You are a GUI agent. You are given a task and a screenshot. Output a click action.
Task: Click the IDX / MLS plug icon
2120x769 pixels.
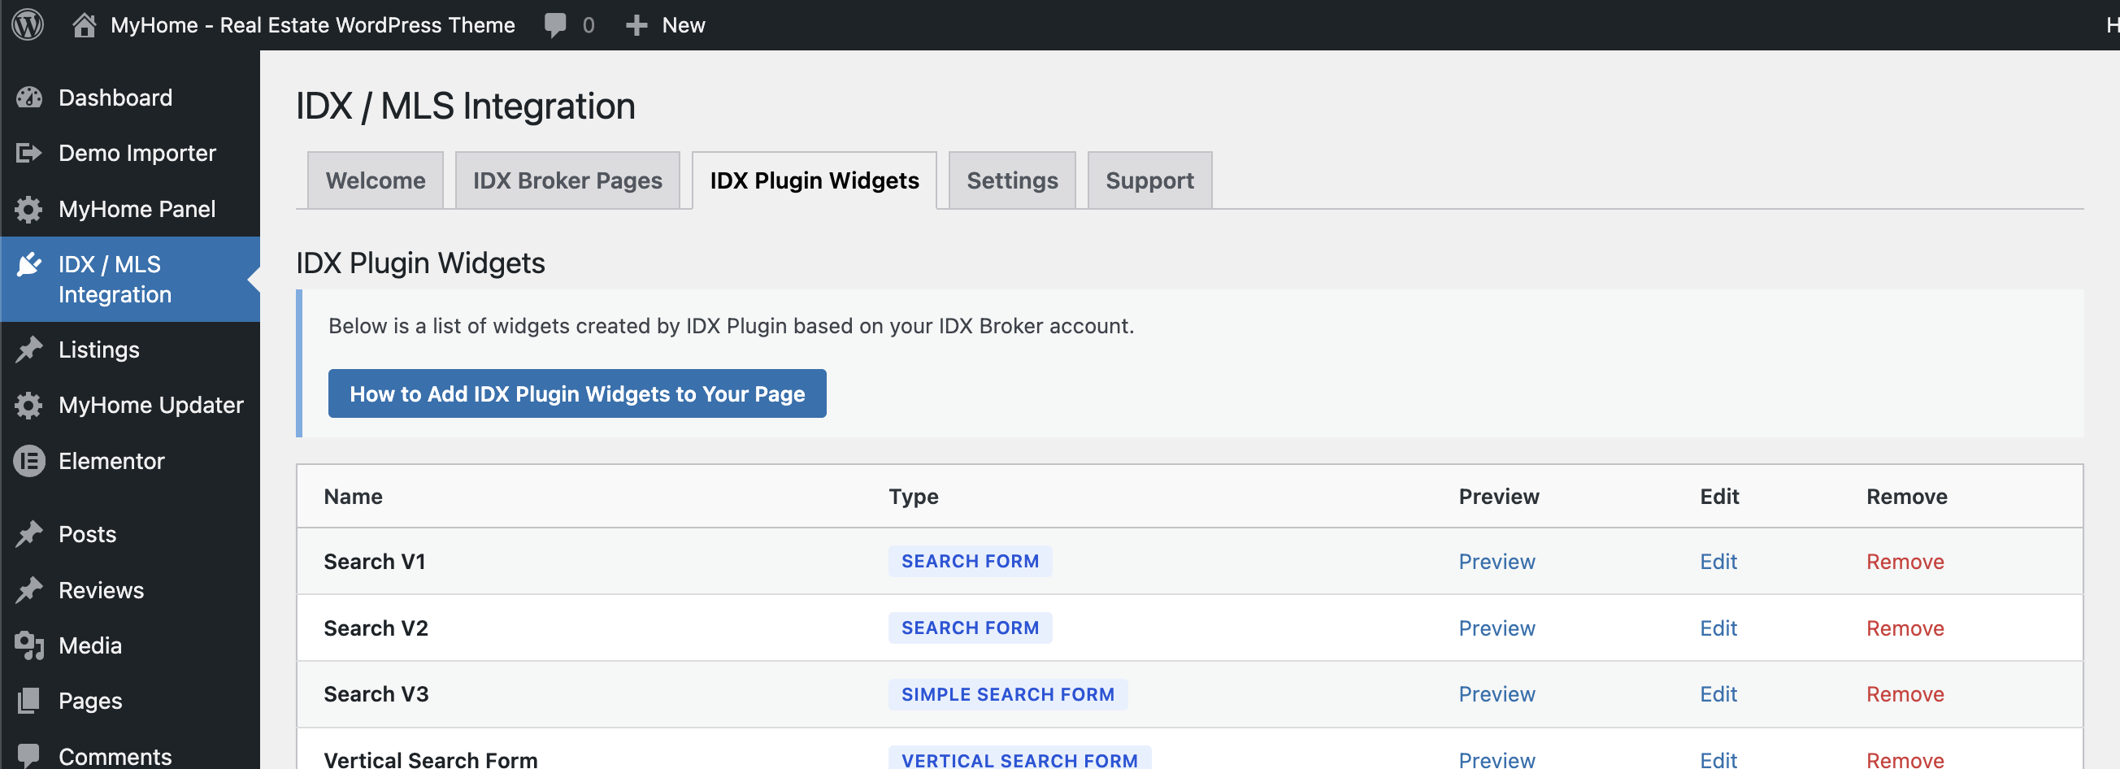click(x=28, y=264)
